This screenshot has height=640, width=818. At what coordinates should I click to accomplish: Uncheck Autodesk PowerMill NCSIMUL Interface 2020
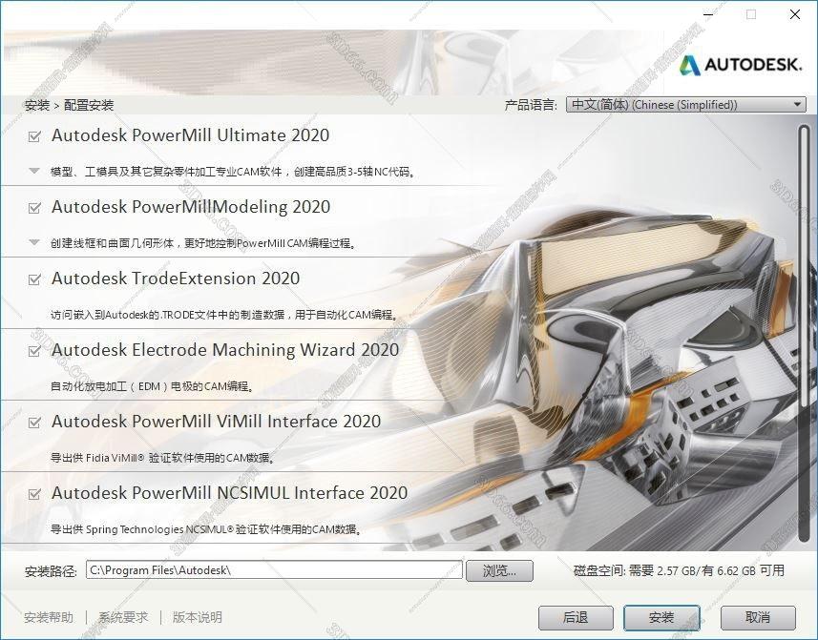tap(33, 493)
